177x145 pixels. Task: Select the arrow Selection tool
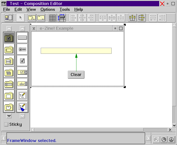pos(20,18)
